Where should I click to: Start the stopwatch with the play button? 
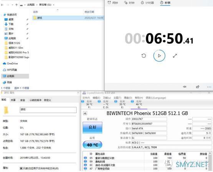click(159, 56)
